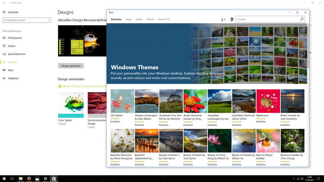Click the store bag icon beside Weitere Designs

[59, 86]
